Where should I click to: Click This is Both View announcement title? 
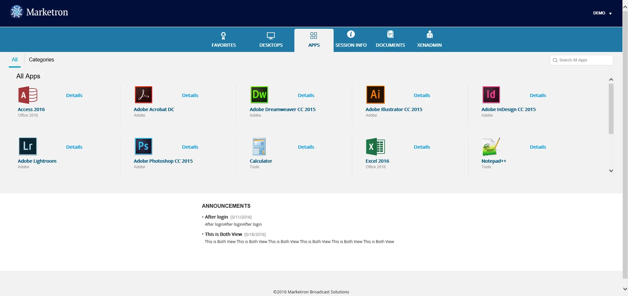click(x=223, y=234)
